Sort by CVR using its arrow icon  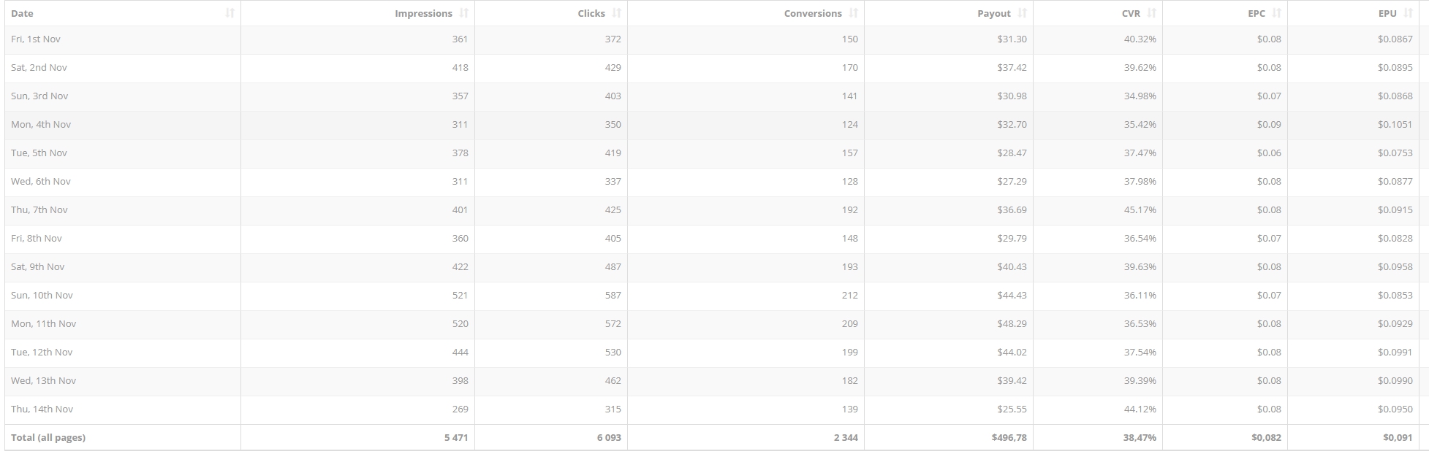click(1152, 13)
